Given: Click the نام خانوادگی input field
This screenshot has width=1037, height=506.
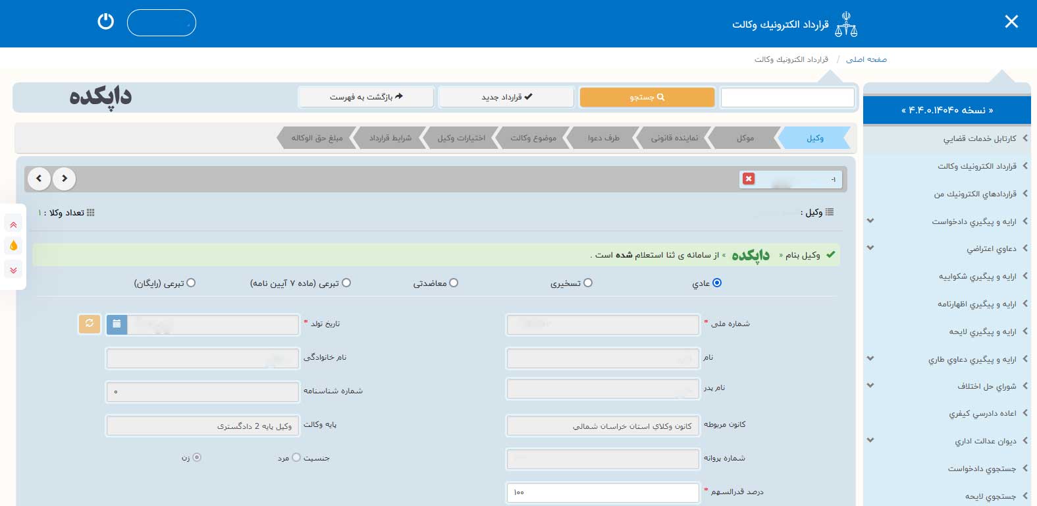Looking at the screenshot, I should 203,358.
